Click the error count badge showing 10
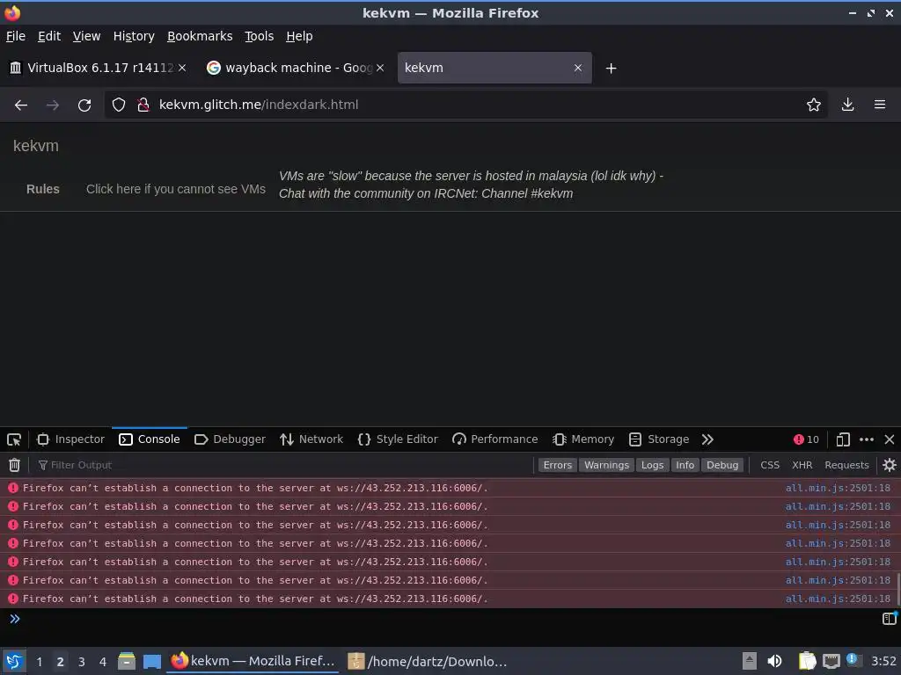Image resolution: width=901 pixels, height=675 pixels. [806, 439]
